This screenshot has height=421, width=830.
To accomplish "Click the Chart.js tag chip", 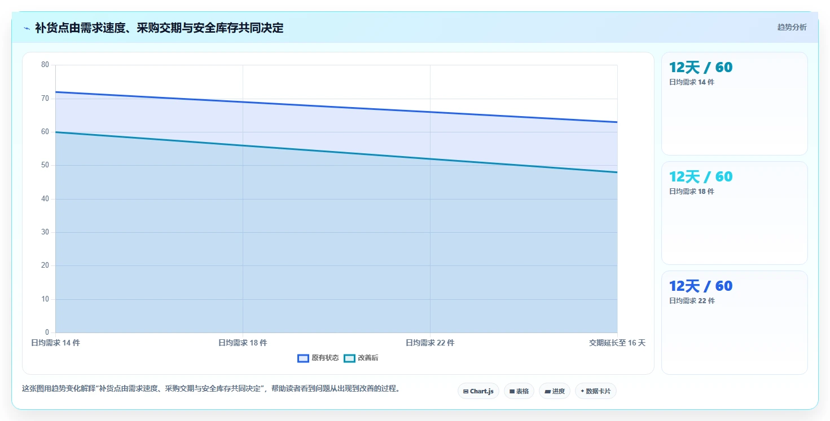I will [x=478, y=391].
